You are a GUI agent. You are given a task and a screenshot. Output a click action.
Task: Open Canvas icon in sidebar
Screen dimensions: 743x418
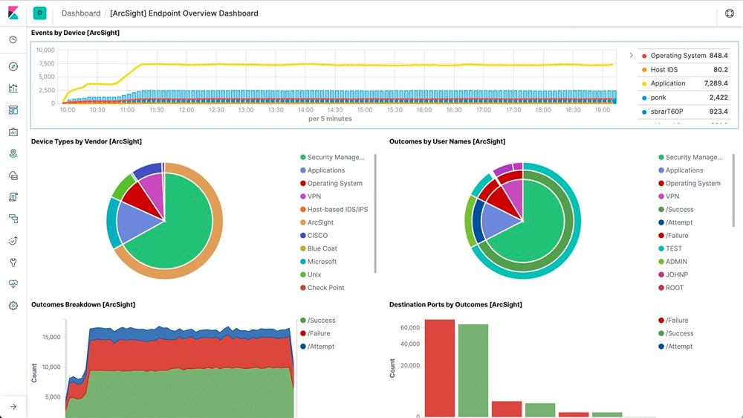13,132
